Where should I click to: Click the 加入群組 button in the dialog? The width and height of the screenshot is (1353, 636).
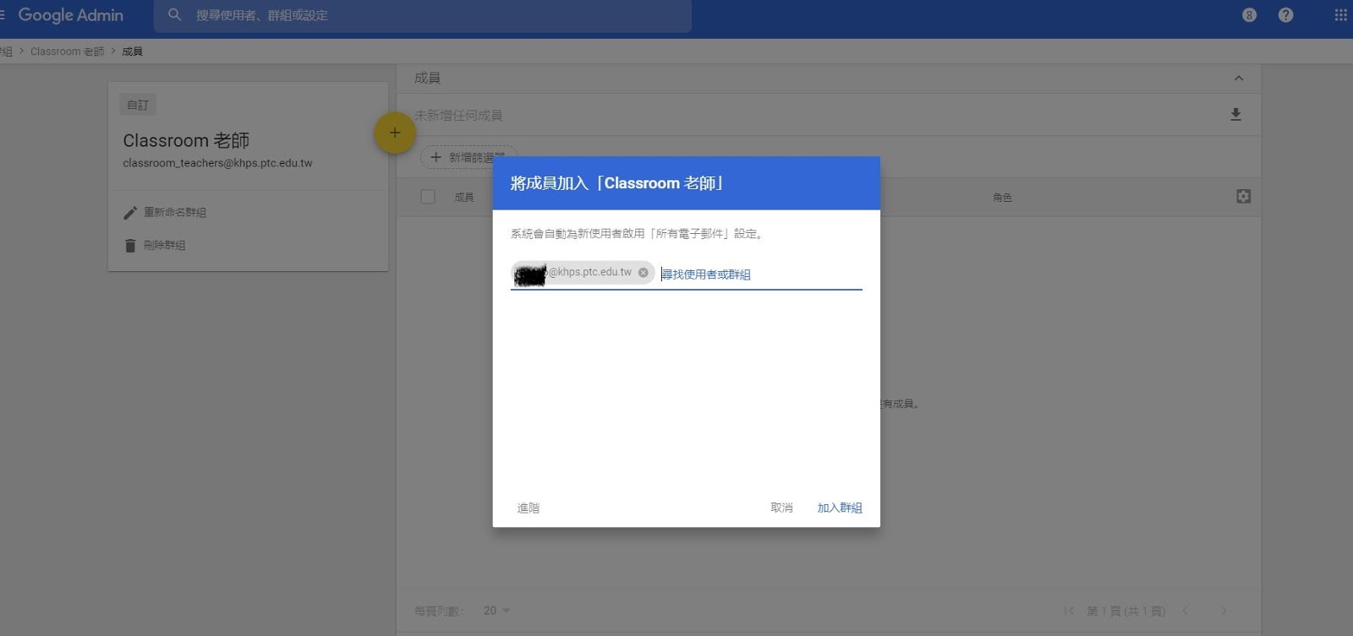point(839,508)
